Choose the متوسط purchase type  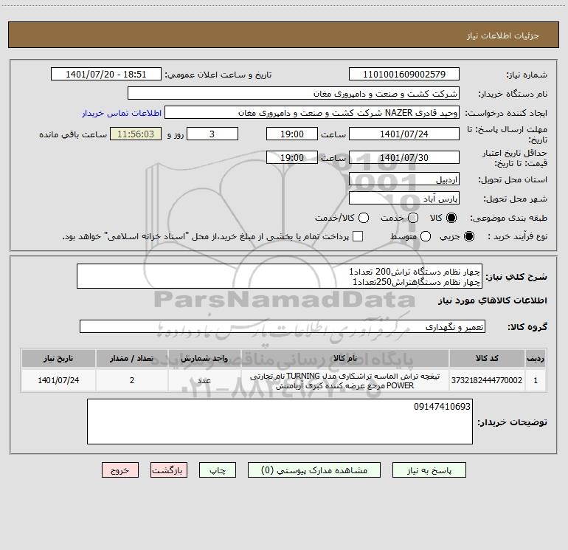click(426, 236)
